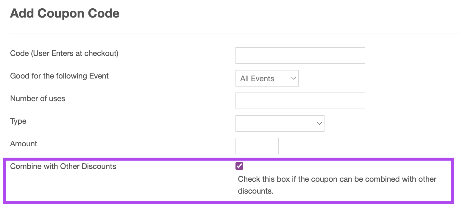Click the word discounts in help description
The width and height of the screenshot is (465, 207).
coord(255,191)
